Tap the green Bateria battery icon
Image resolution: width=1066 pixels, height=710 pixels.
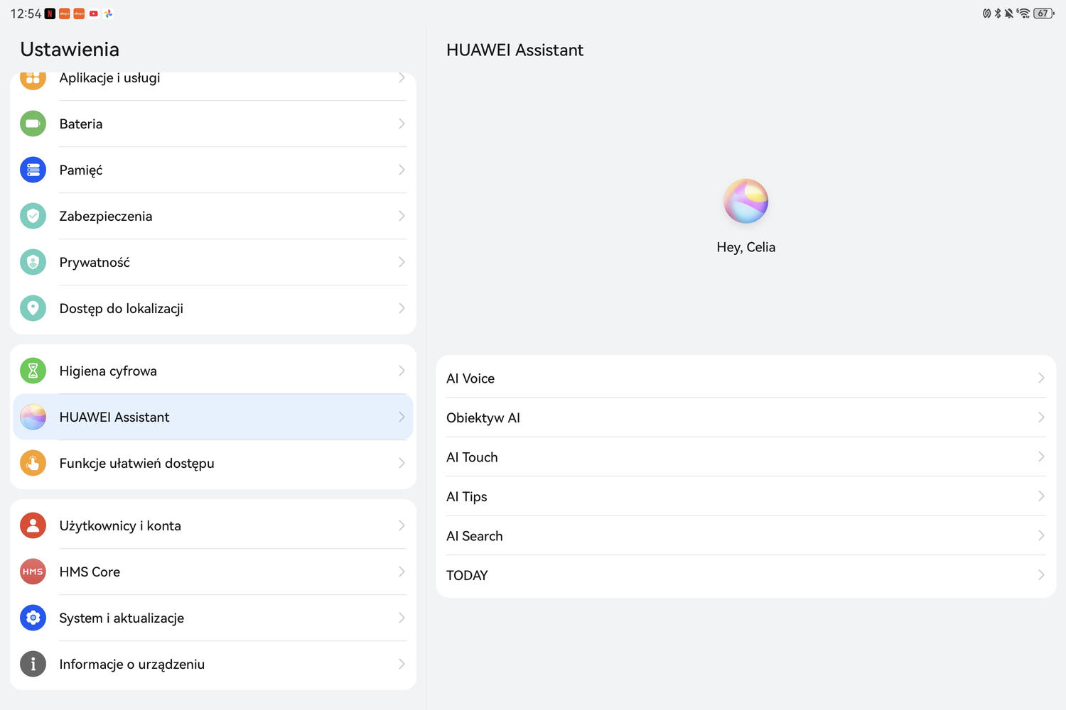[x=33, y=124]
